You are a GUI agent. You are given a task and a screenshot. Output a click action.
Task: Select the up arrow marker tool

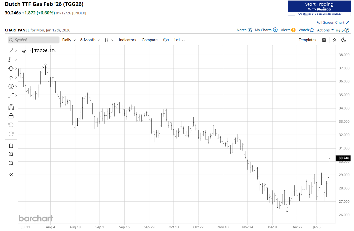11,78
